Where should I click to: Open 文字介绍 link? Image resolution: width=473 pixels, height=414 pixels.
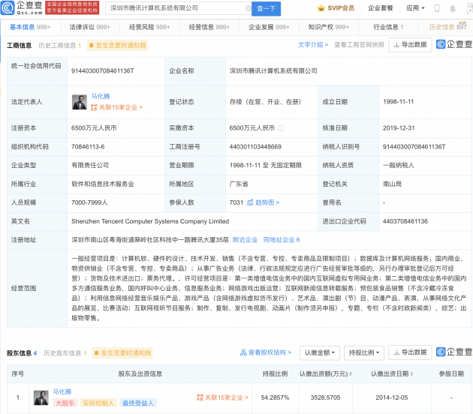click(x=313, y=45)
